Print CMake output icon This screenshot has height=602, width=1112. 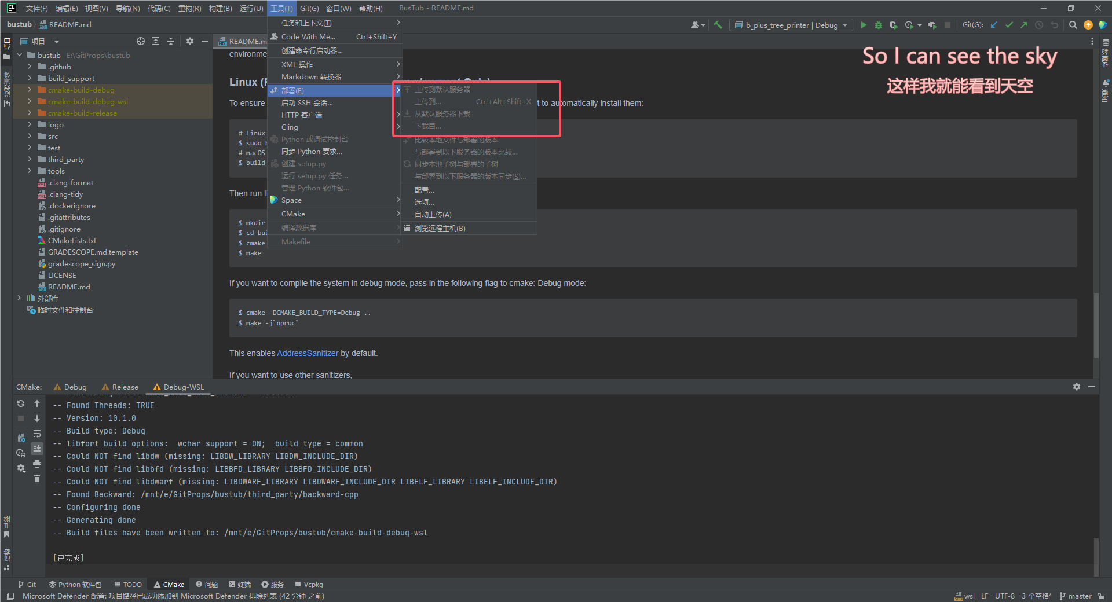[x=37, y=464]
